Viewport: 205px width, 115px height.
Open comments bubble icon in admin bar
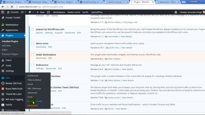pos(30,12)
